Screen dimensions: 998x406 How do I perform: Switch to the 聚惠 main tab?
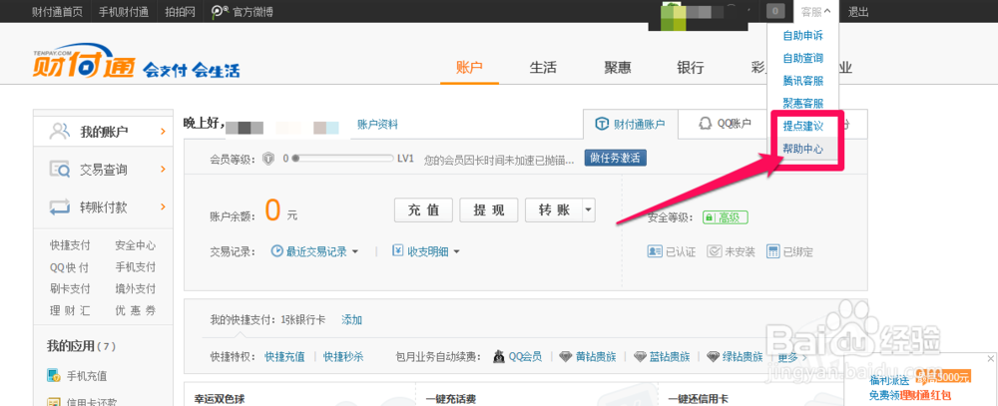point(618,68)
